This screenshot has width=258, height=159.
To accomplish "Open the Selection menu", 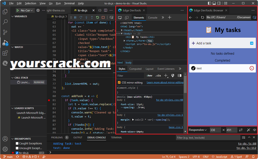I will 30,3.
